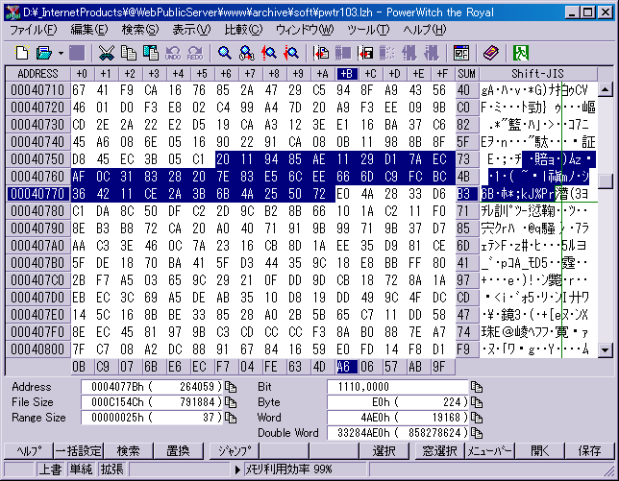Viewport: 619px width, 481px height.
Task: Click the scrollbar up arrow
Action: tap(606, 90)
